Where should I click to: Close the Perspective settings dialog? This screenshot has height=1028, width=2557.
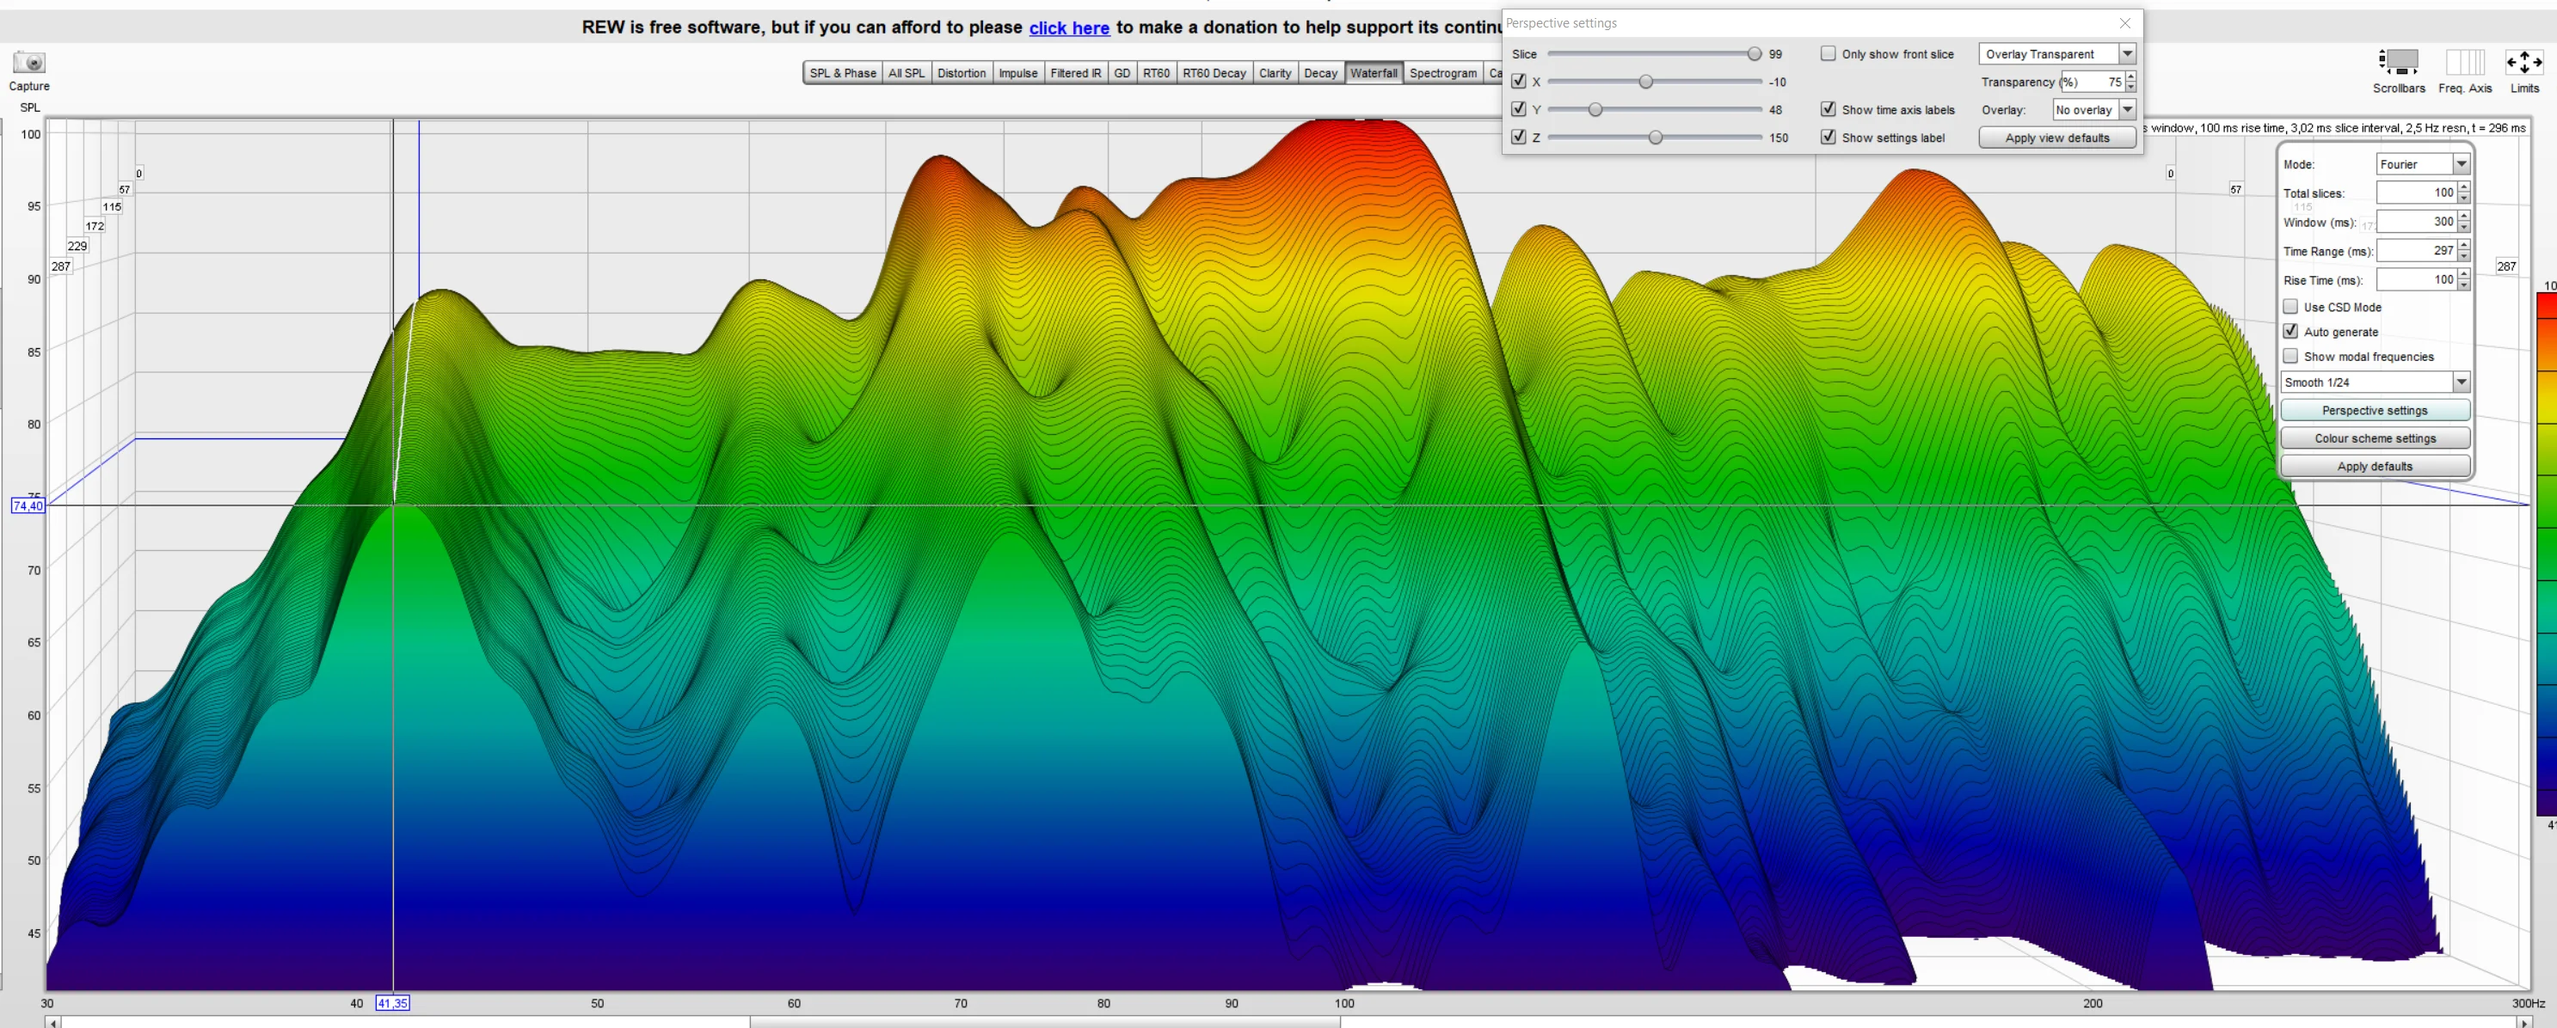2125,23
